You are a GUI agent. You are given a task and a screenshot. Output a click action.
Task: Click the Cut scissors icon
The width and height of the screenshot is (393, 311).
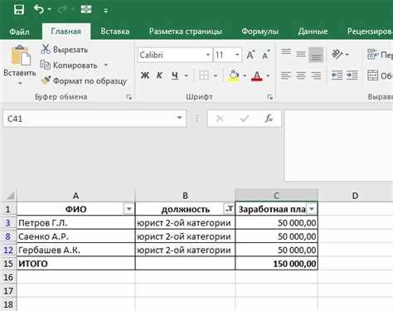[x=45, y=49]
